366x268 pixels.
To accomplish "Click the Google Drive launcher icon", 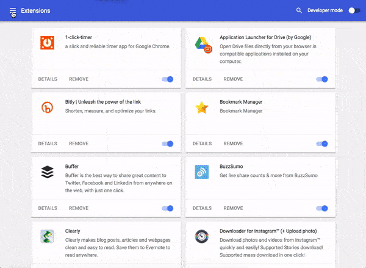I will (203, 45).
